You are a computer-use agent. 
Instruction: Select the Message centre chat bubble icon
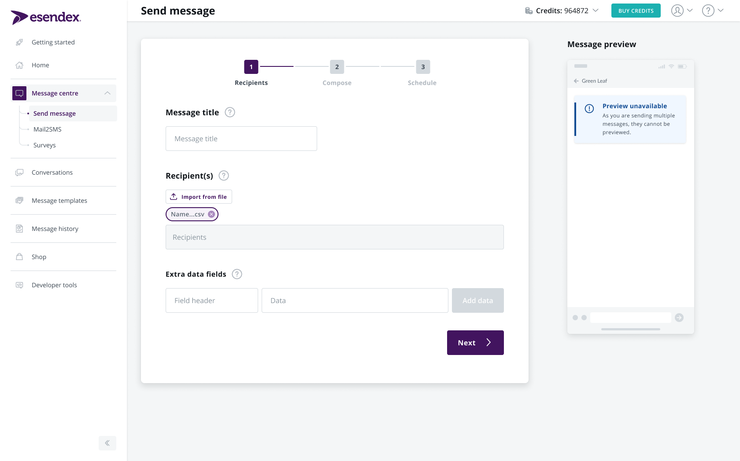pos(19,93)
